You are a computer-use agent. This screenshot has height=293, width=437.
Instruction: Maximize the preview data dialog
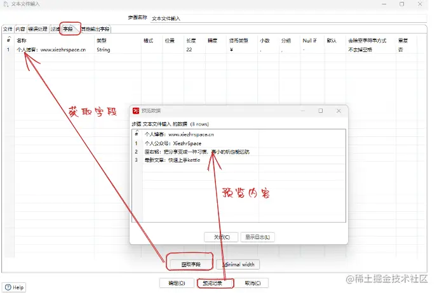tap(321, 111)
